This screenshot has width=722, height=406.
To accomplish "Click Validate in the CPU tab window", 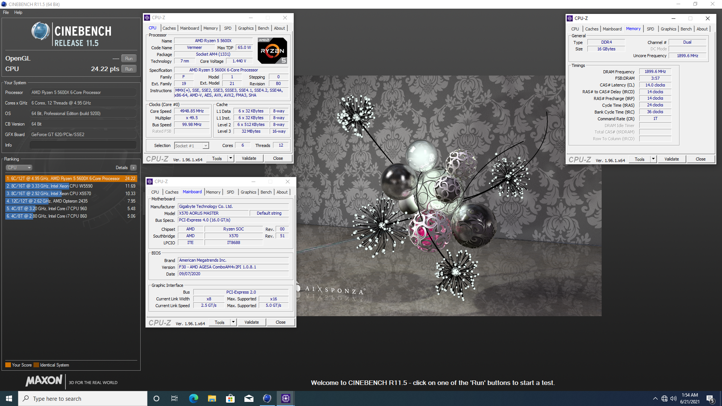I will (249, 159).
